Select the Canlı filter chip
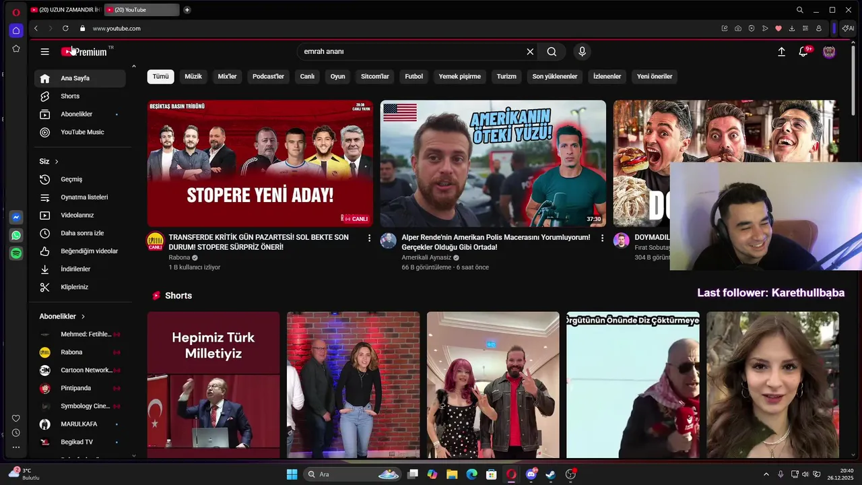Screen dimensions: 862x485 (307, 77)
